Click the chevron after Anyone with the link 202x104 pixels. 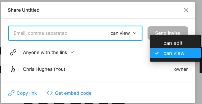tap(72, 52)
